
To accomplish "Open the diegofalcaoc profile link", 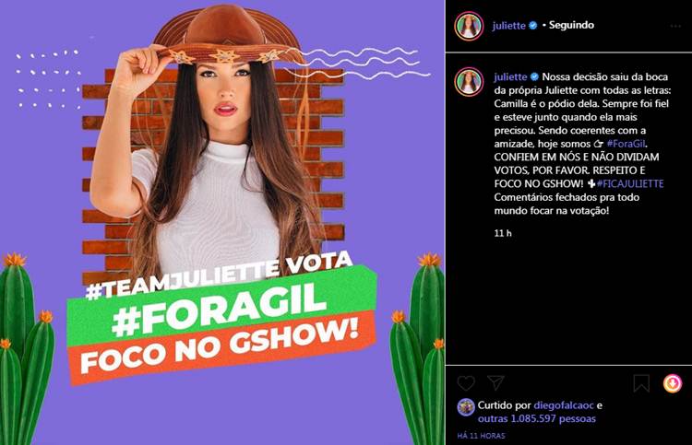I will tap(564, 405).
